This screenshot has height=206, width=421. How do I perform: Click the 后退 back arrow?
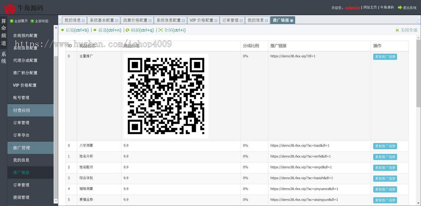(x=62, y=30)
